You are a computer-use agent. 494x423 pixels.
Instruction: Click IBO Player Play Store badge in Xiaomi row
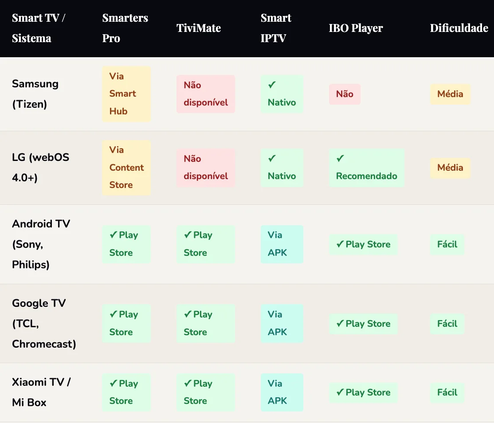(363, 392)
